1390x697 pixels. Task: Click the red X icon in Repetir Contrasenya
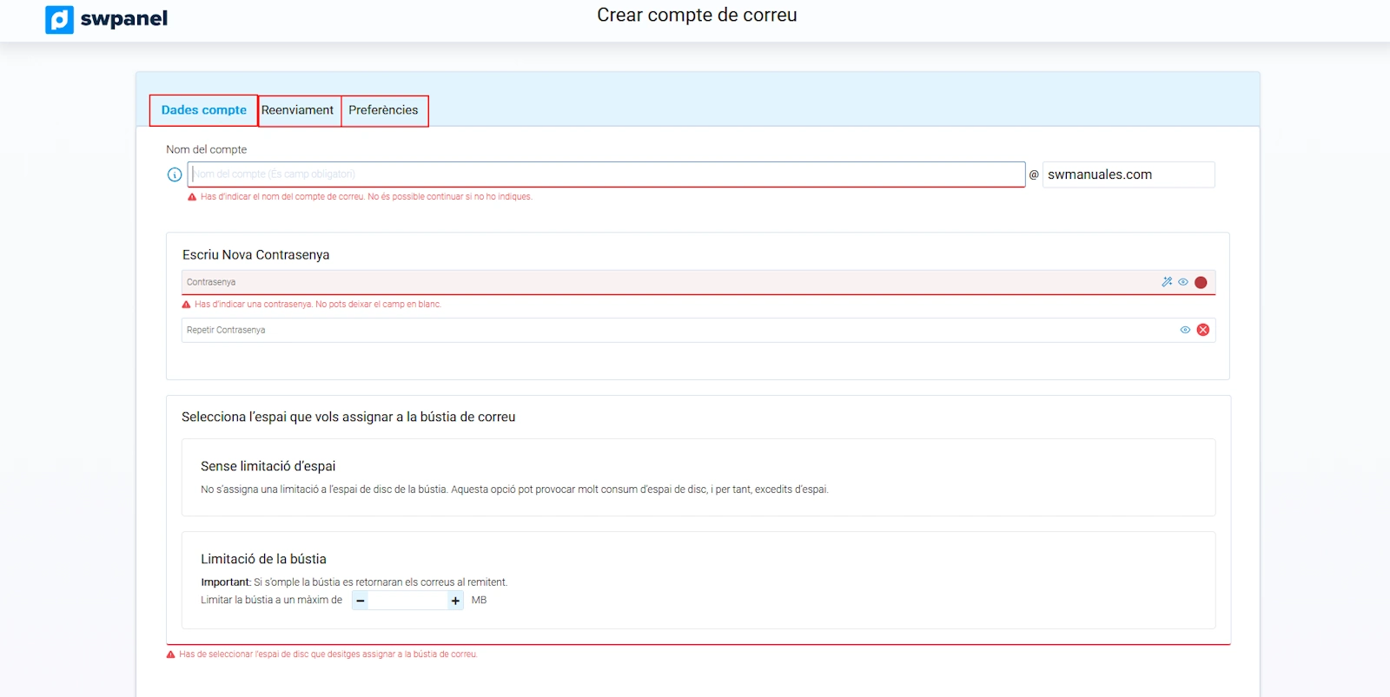1203,330
